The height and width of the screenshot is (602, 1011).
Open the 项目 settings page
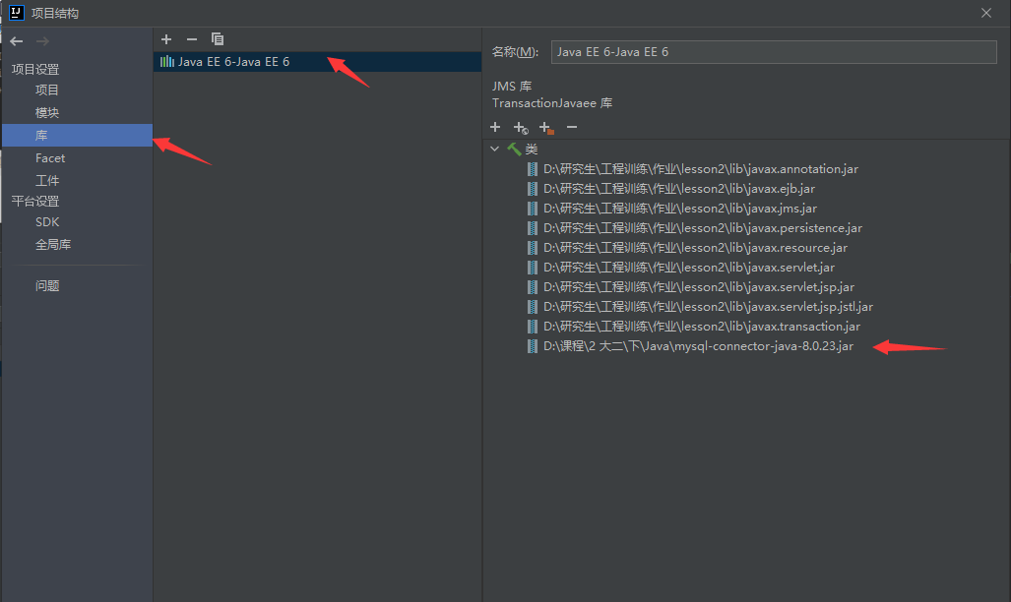pyautogui.click(x=47, y=90)
